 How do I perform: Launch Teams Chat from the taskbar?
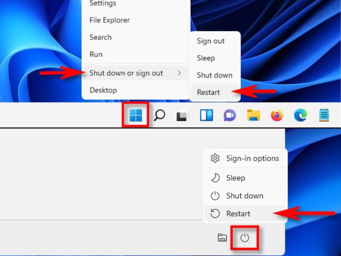pos(230,115)
